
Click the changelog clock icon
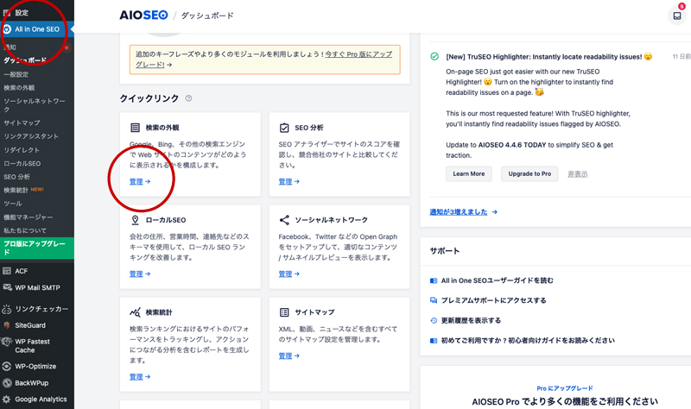[x=434, y=320]
